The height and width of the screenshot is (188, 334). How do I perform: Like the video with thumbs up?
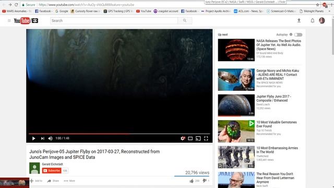tap(192, 181)
